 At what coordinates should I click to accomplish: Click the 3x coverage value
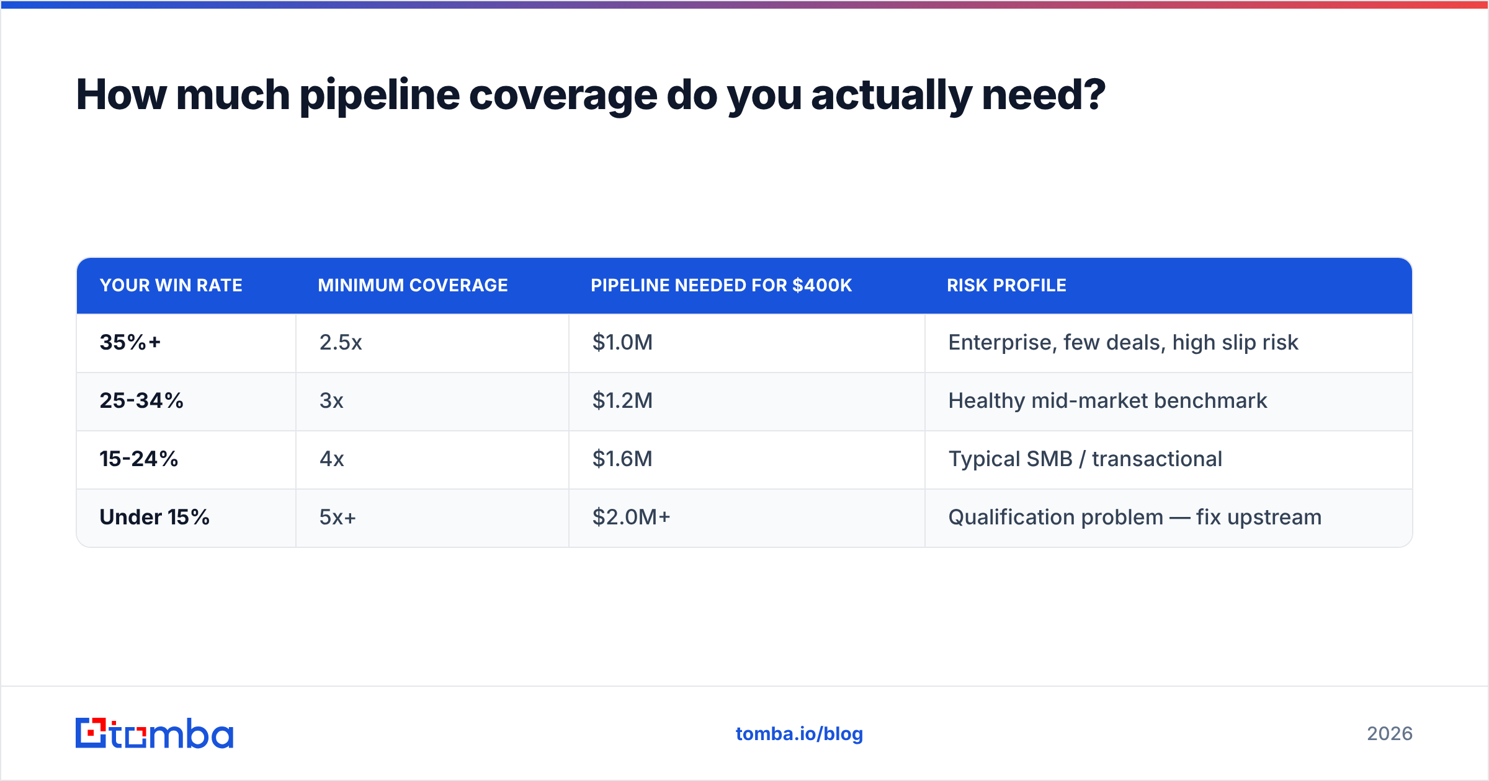(x=331, y=400)
